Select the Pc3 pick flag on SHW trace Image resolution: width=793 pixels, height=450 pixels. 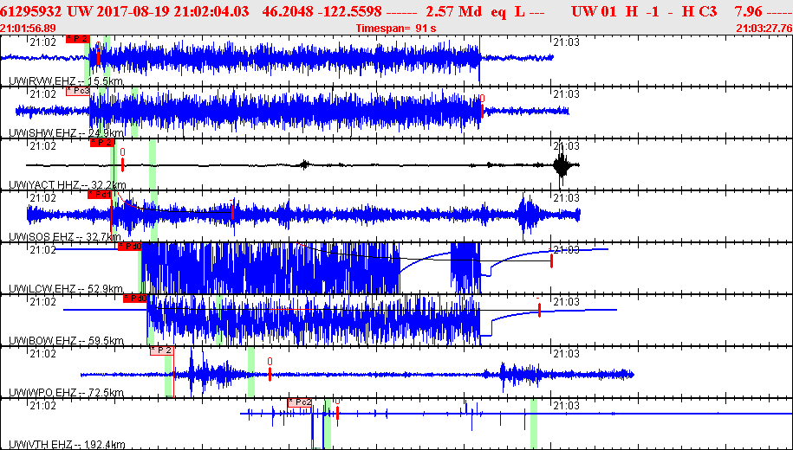click(x=78, y=91)
